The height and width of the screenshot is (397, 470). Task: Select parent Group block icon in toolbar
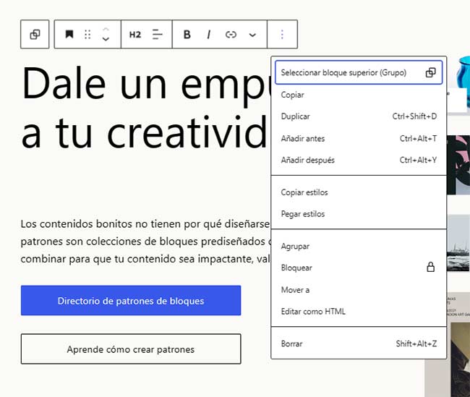coord(35,35)
